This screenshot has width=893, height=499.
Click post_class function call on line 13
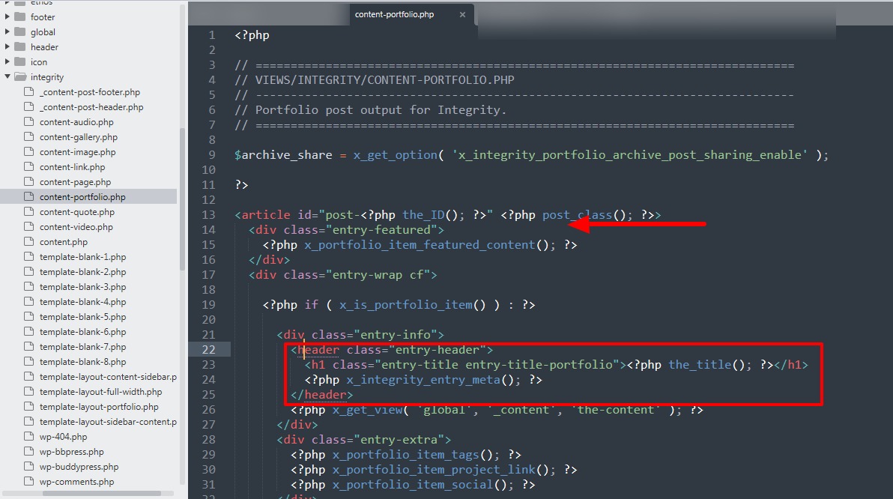[x=577, y=215]
